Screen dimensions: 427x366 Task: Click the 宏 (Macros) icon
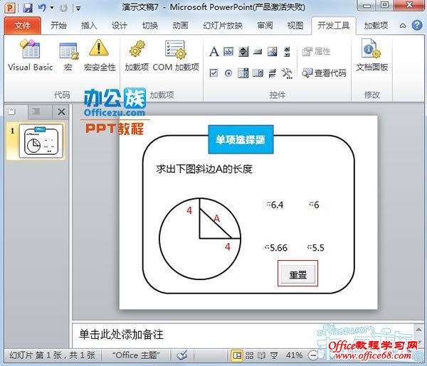pos(68,55)
